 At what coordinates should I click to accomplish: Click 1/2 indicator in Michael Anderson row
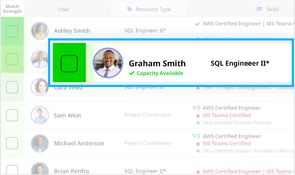pyautogui.click(x=196, y=136)
